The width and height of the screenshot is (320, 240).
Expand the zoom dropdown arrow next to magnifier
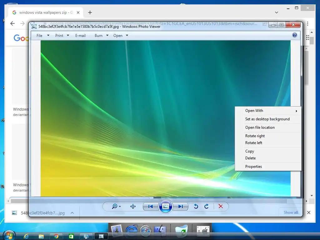[x=120, y=207]
